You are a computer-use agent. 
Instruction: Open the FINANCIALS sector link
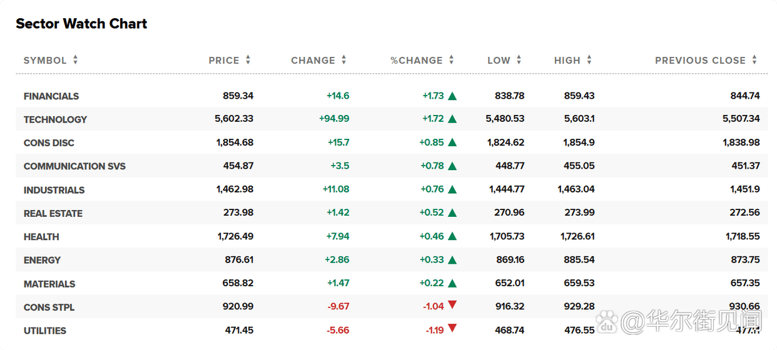click(x=51, y=96)
